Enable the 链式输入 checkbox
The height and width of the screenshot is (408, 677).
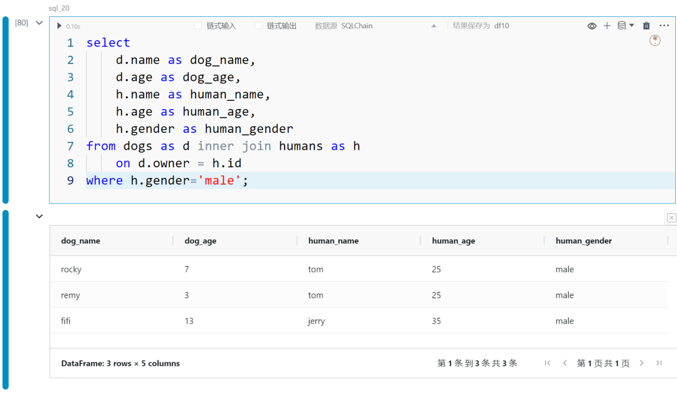[198, 26]
